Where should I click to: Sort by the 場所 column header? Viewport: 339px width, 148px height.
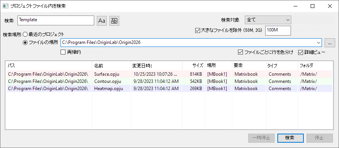coord(218,65)
